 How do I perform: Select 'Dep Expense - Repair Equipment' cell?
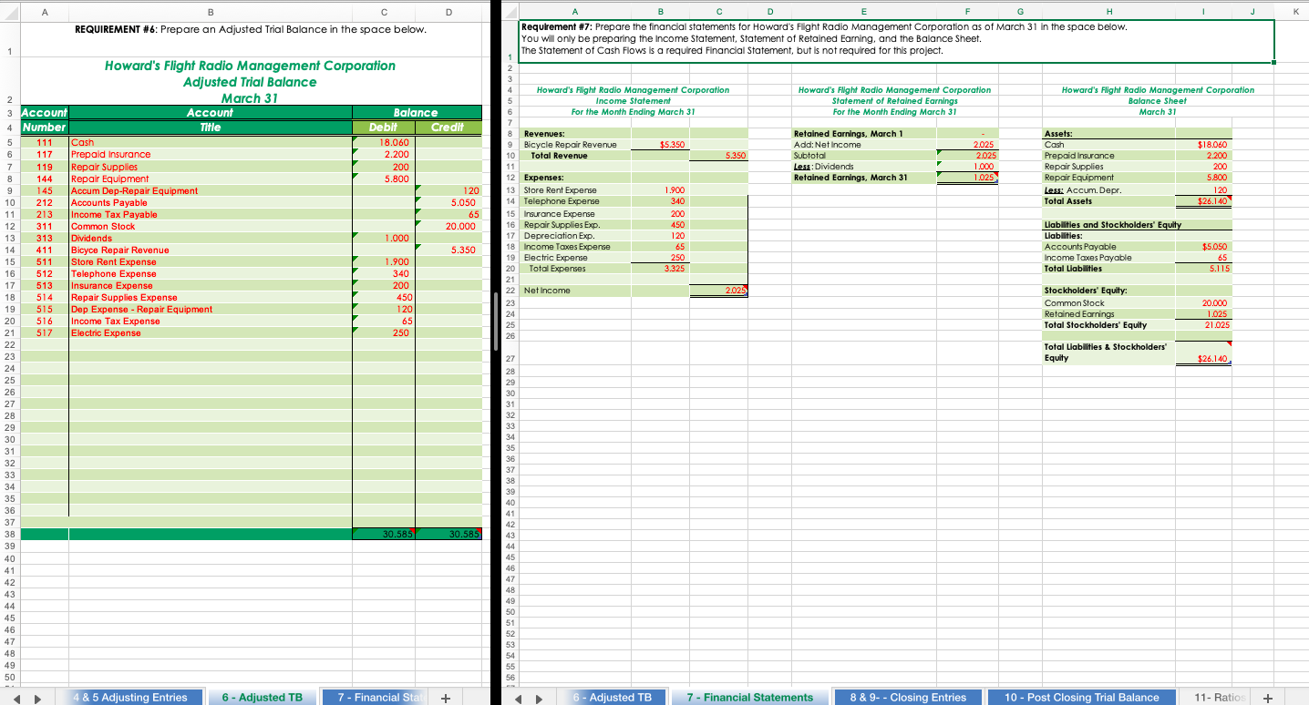(210, 309)
